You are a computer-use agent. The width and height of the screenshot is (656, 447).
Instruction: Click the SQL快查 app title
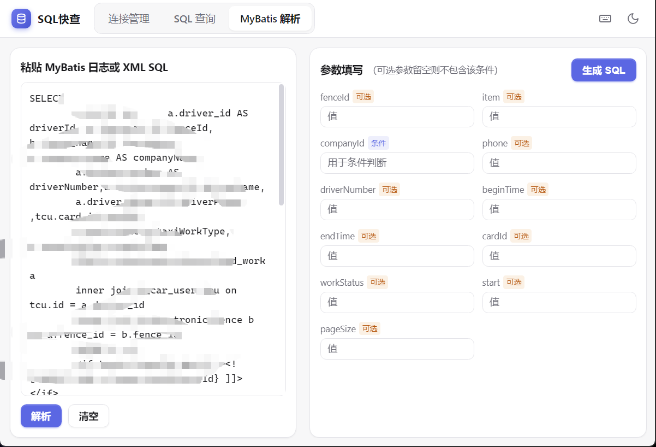click(x=59, y=19)
